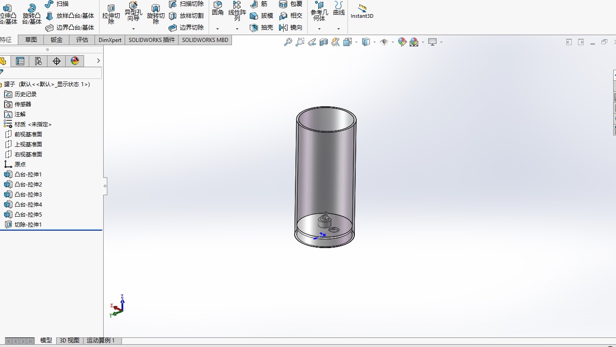Toggle Instant3D mode
616x347 pixels.
pos(362,11)
